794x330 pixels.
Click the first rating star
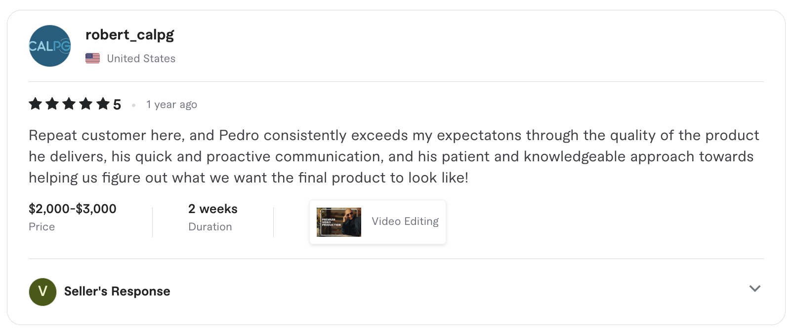coord(35,104)
